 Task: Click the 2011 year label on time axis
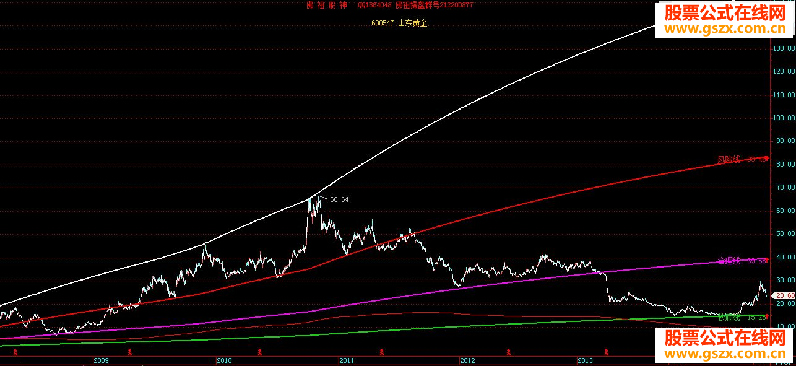point(347,360)
